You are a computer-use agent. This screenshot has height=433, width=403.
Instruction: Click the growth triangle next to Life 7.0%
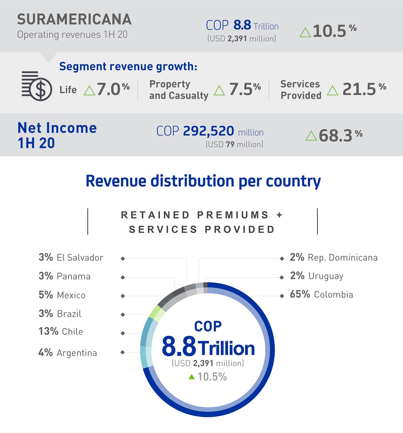tap(89, 90)
